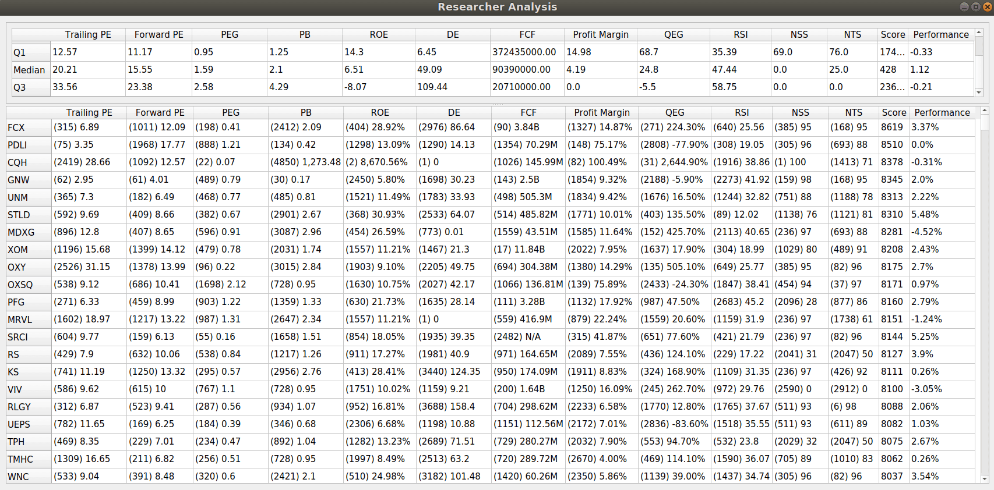Select the OXSQ row header
994x490 pixels.
point(29,285)
